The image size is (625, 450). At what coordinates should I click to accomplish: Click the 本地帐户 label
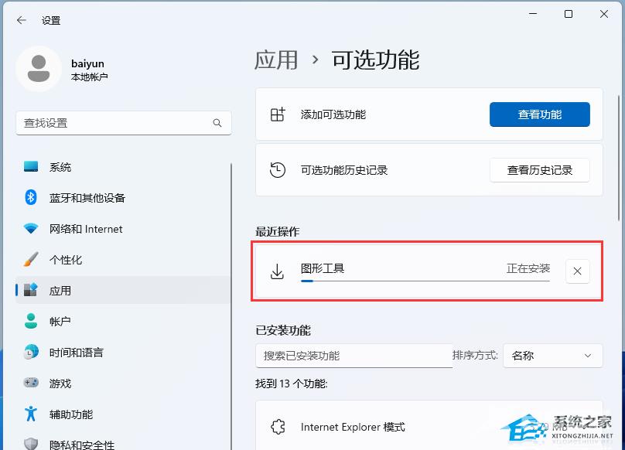tap(89, 77)
